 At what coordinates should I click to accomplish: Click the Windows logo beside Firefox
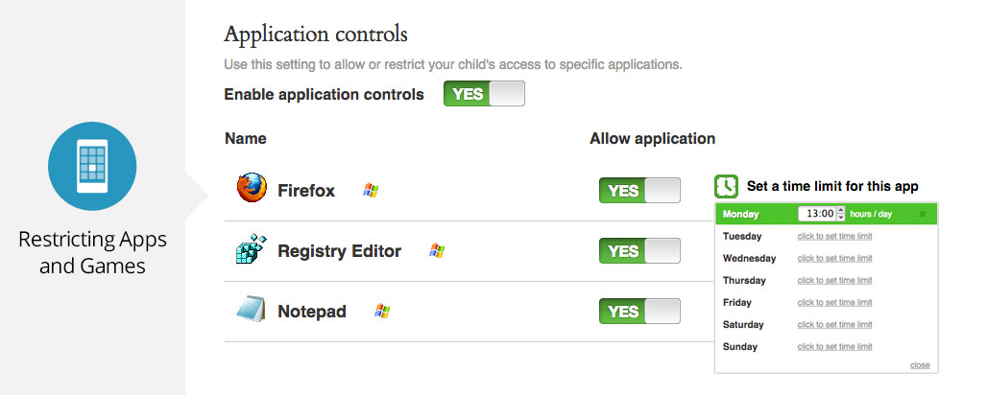[371, 191]
